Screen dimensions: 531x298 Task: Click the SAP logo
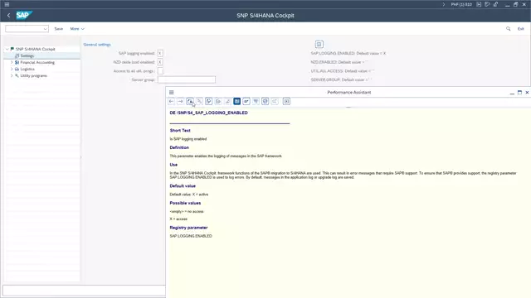coord(24,15)
